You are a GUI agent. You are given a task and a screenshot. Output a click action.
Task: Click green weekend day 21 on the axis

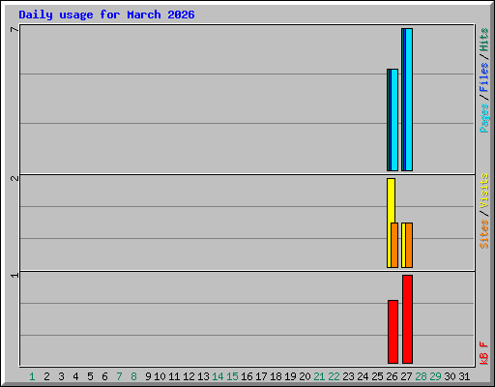[x=319, y=376]
